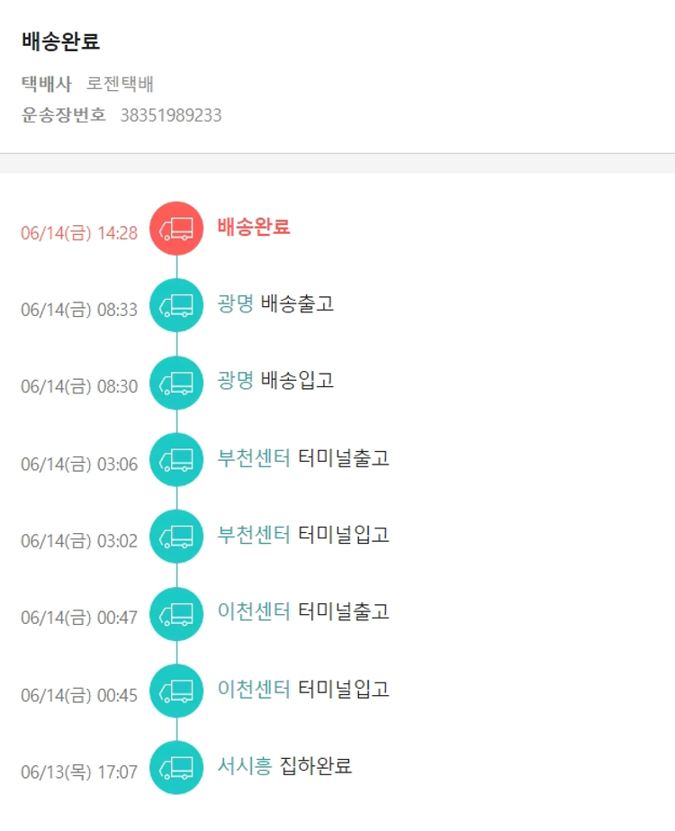Select tracking number 38351989233
Viewport: 675px width, 831px height.
point(171,115)
